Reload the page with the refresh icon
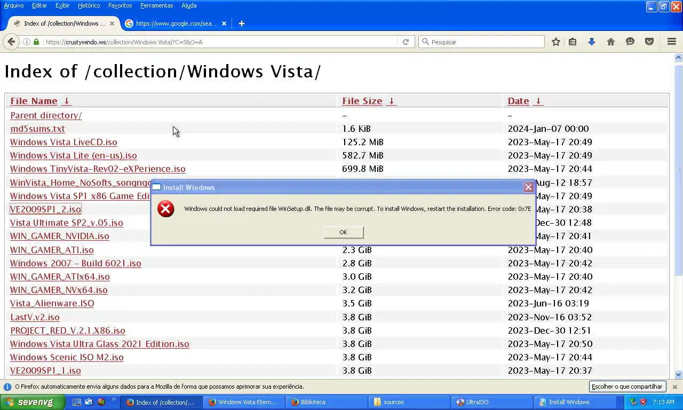 [x=406, y=42]
